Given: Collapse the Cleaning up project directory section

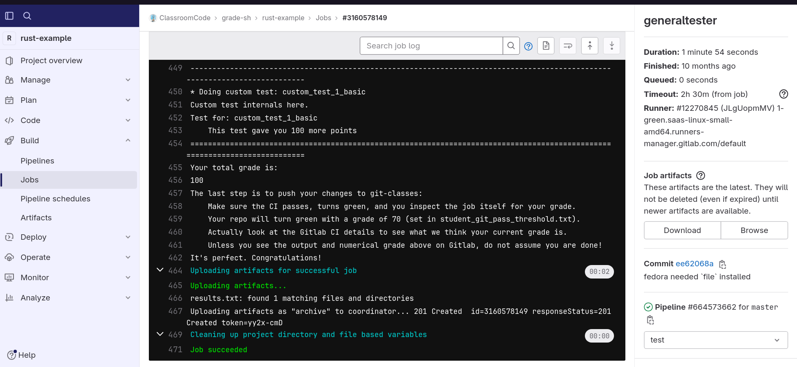Looking at the screenshot, I should tap(160, 334).
